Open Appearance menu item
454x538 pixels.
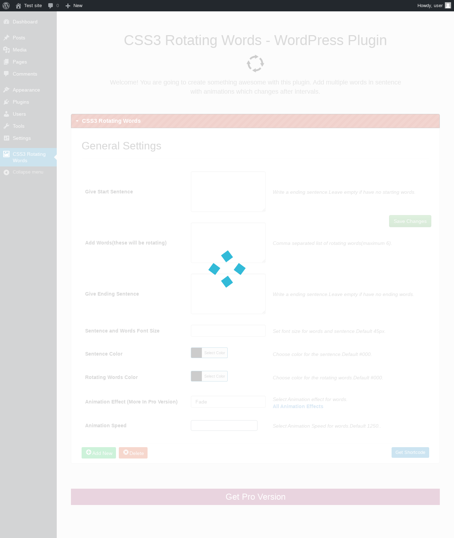pos(28,90)
